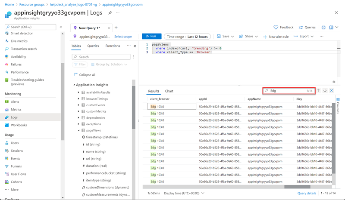Open Feedback
The image size is (345, 200).
pyautogui.click(x=283, y=28)
